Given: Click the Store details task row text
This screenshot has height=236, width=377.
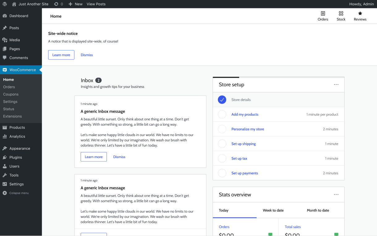Looking at the screenshot, I should (x=241, y=100).
